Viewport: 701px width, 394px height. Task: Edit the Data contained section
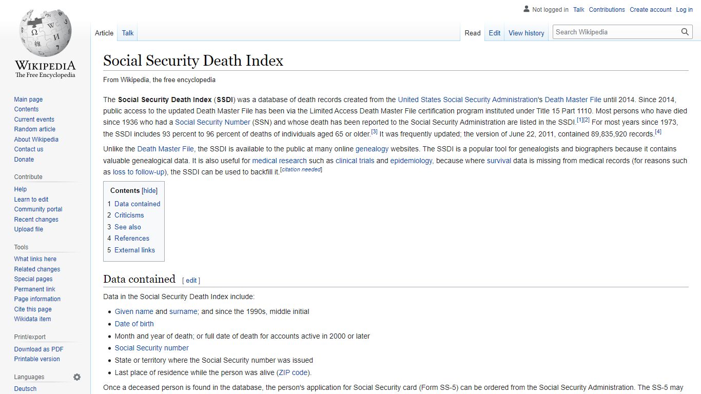pos(191,280)
